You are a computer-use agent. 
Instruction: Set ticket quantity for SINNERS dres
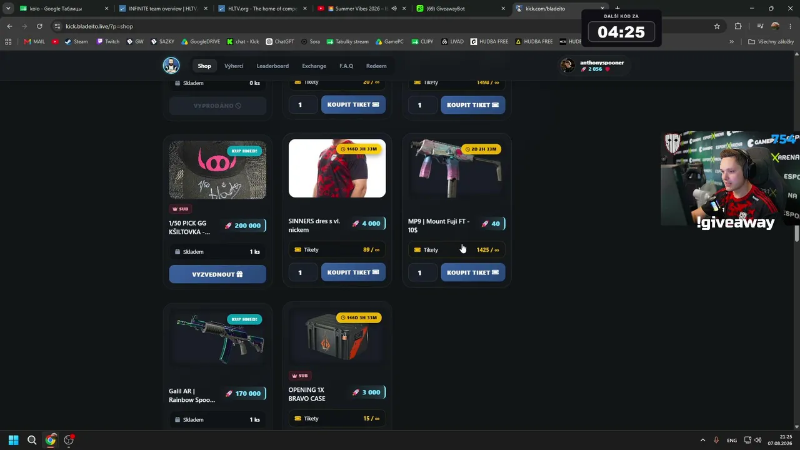coord(302,272)
